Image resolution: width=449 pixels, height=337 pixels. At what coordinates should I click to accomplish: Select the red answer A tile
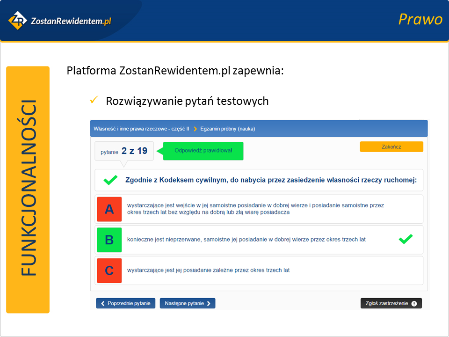pos(109,209)
